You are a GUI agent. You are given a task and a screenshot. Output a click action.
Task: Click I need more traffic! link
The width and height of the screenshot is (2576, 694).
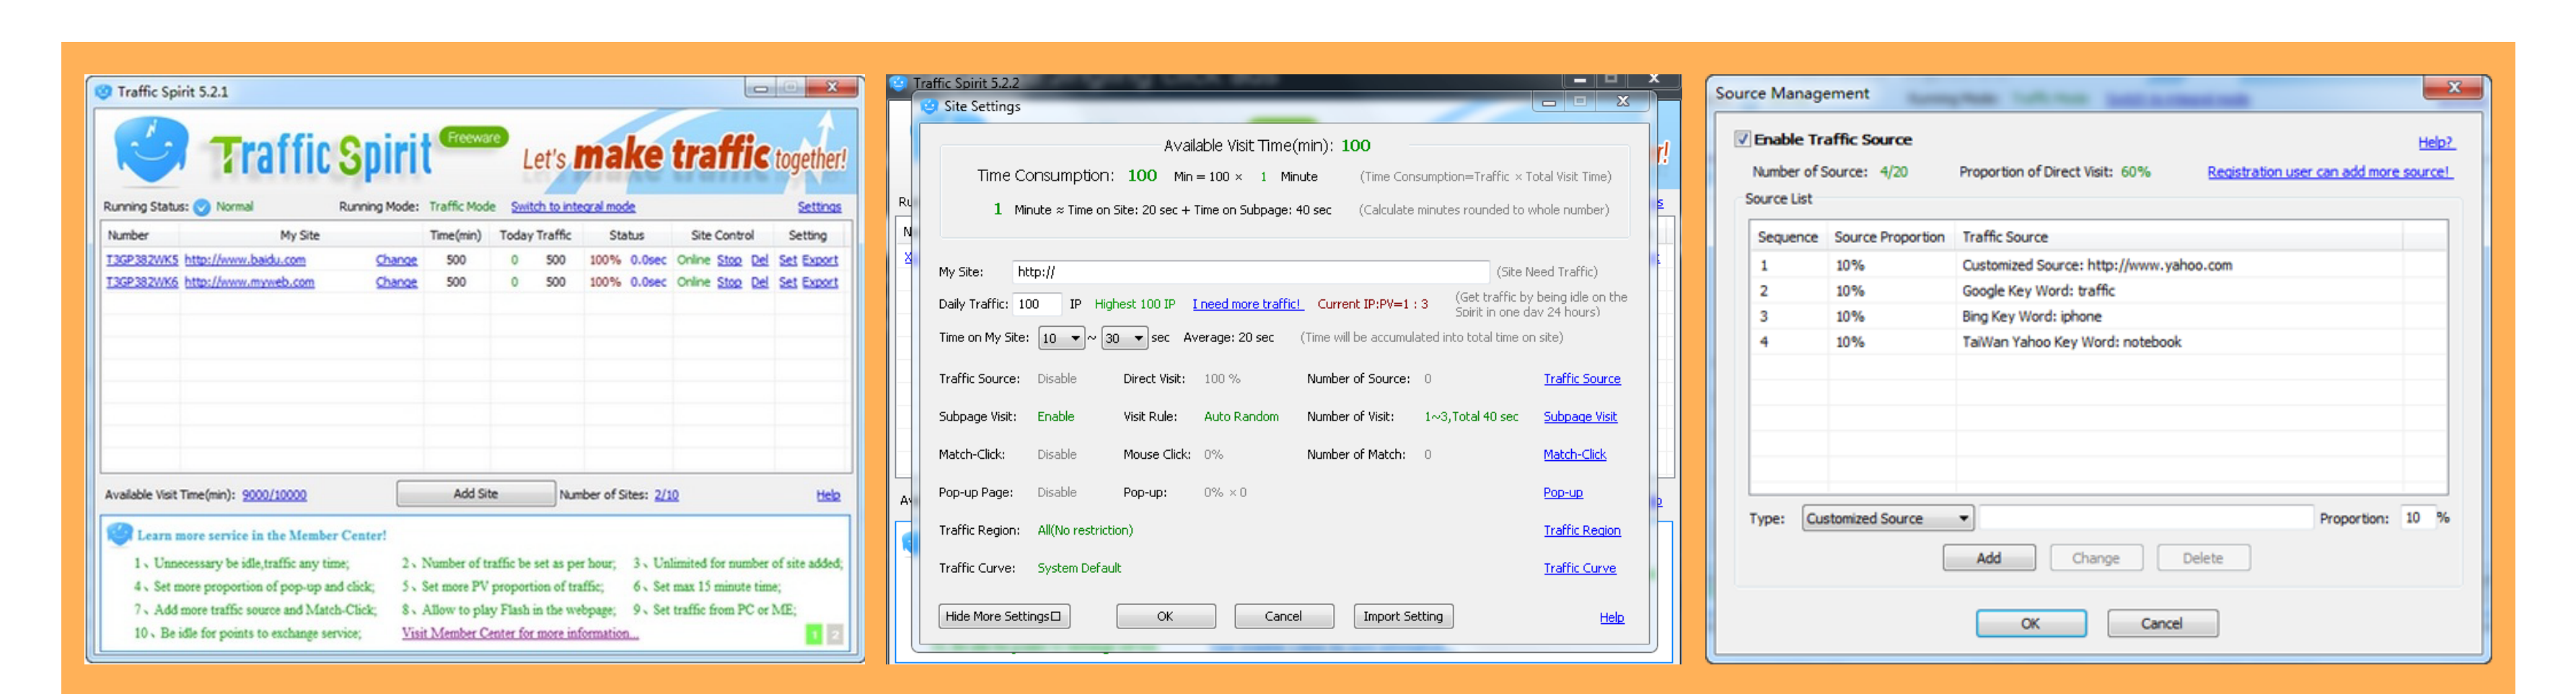pyautogui.click(x=1247, y=304)
